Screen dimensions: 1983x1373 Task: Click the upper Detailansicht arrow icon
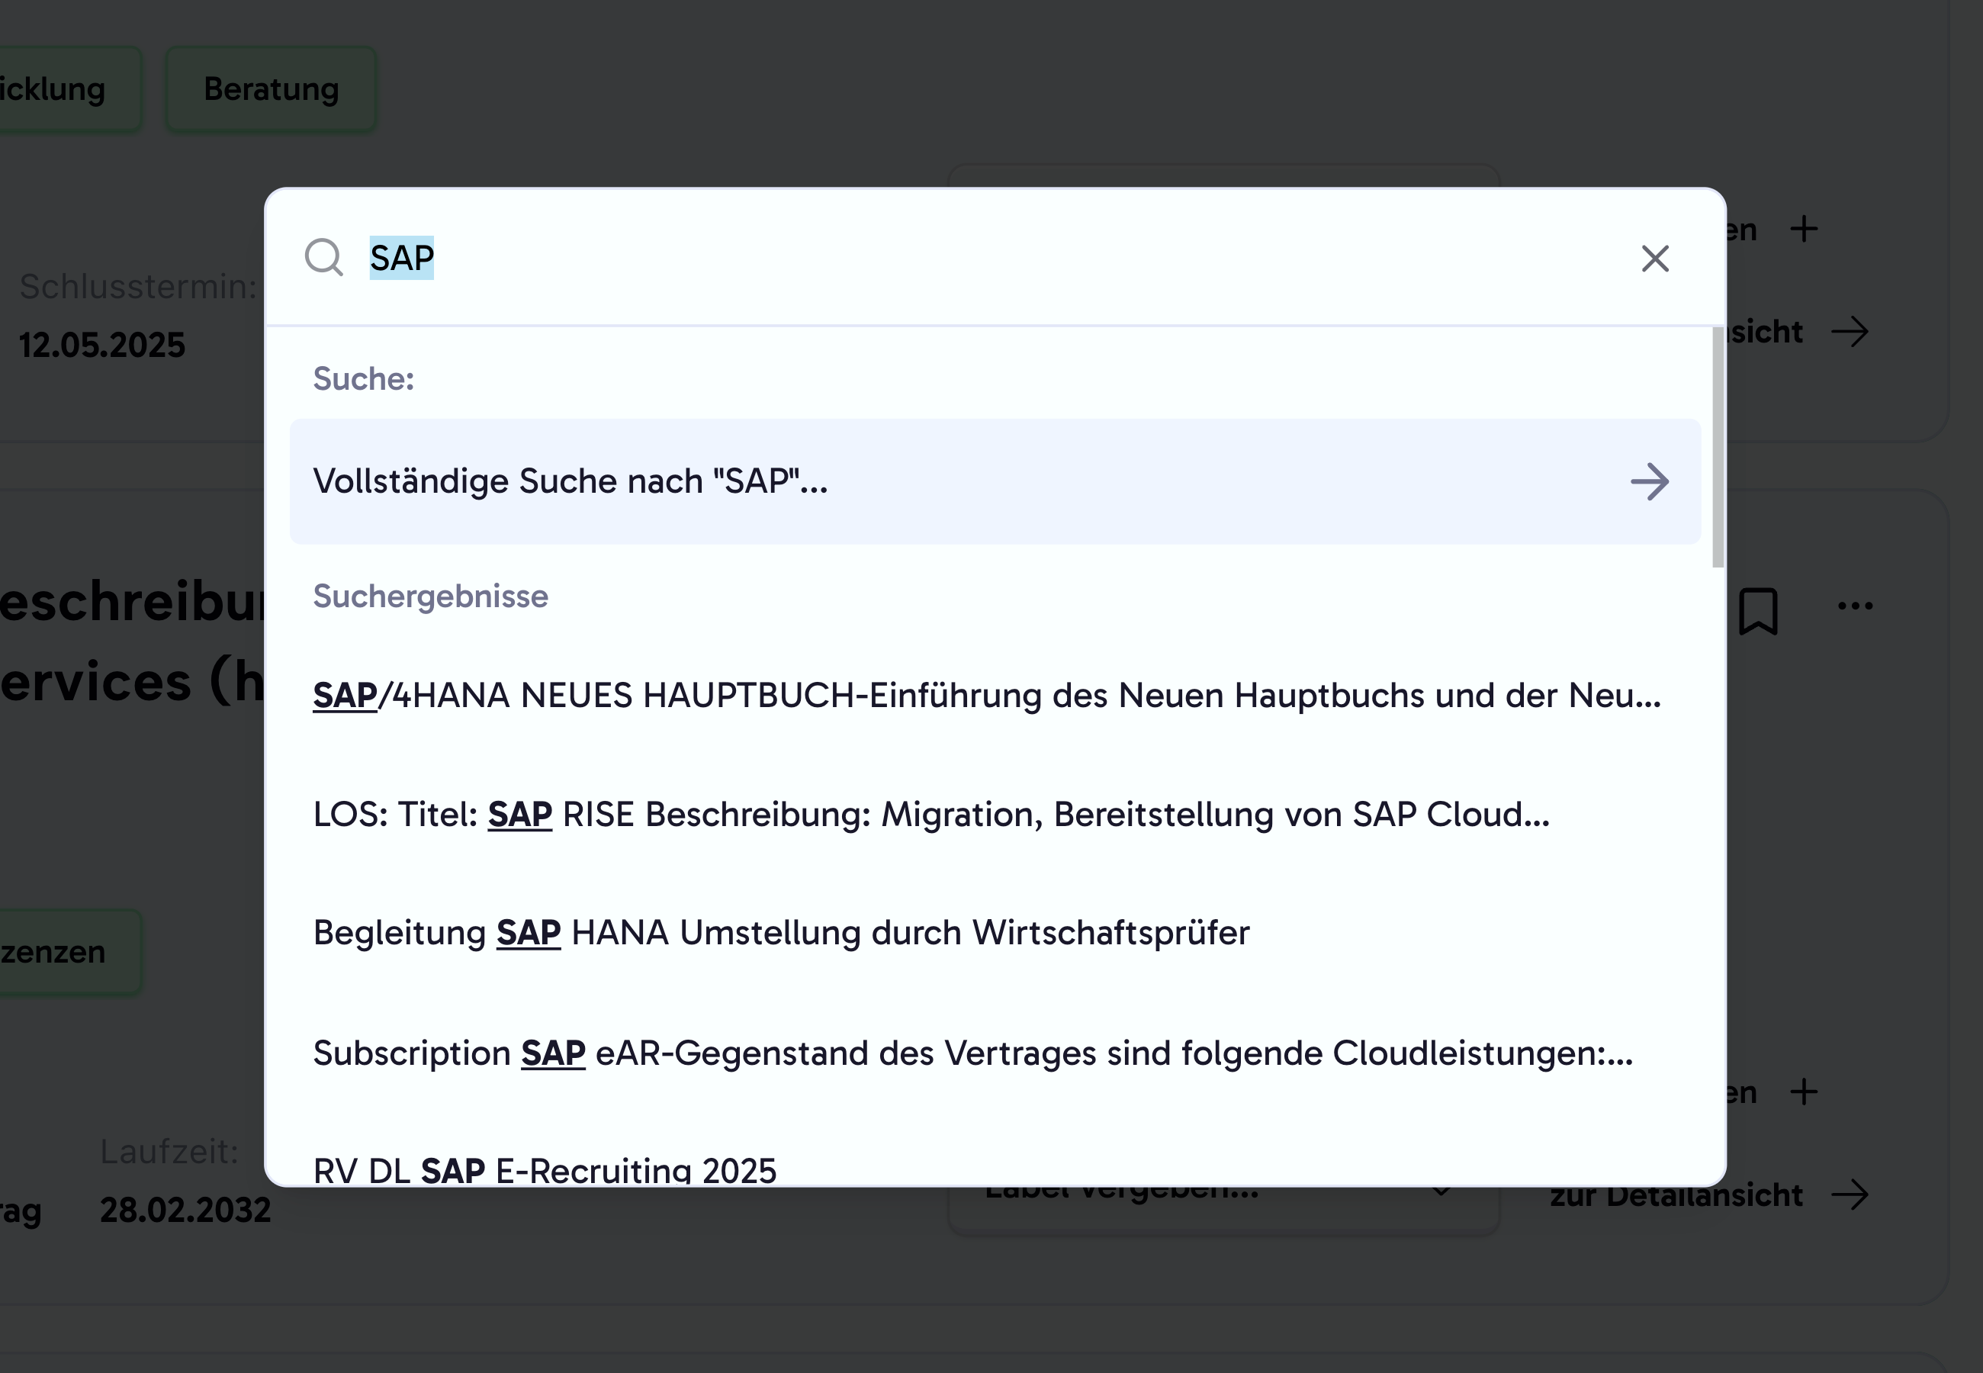pyautogui.click(x=1850, y=331)
